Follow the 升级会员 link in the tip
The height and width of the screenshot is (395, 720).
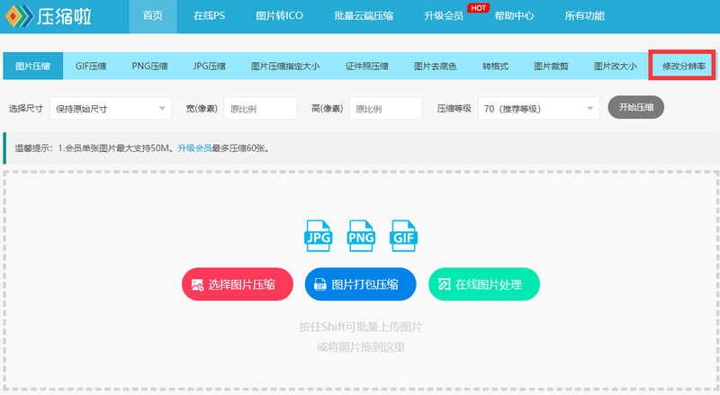194,148
